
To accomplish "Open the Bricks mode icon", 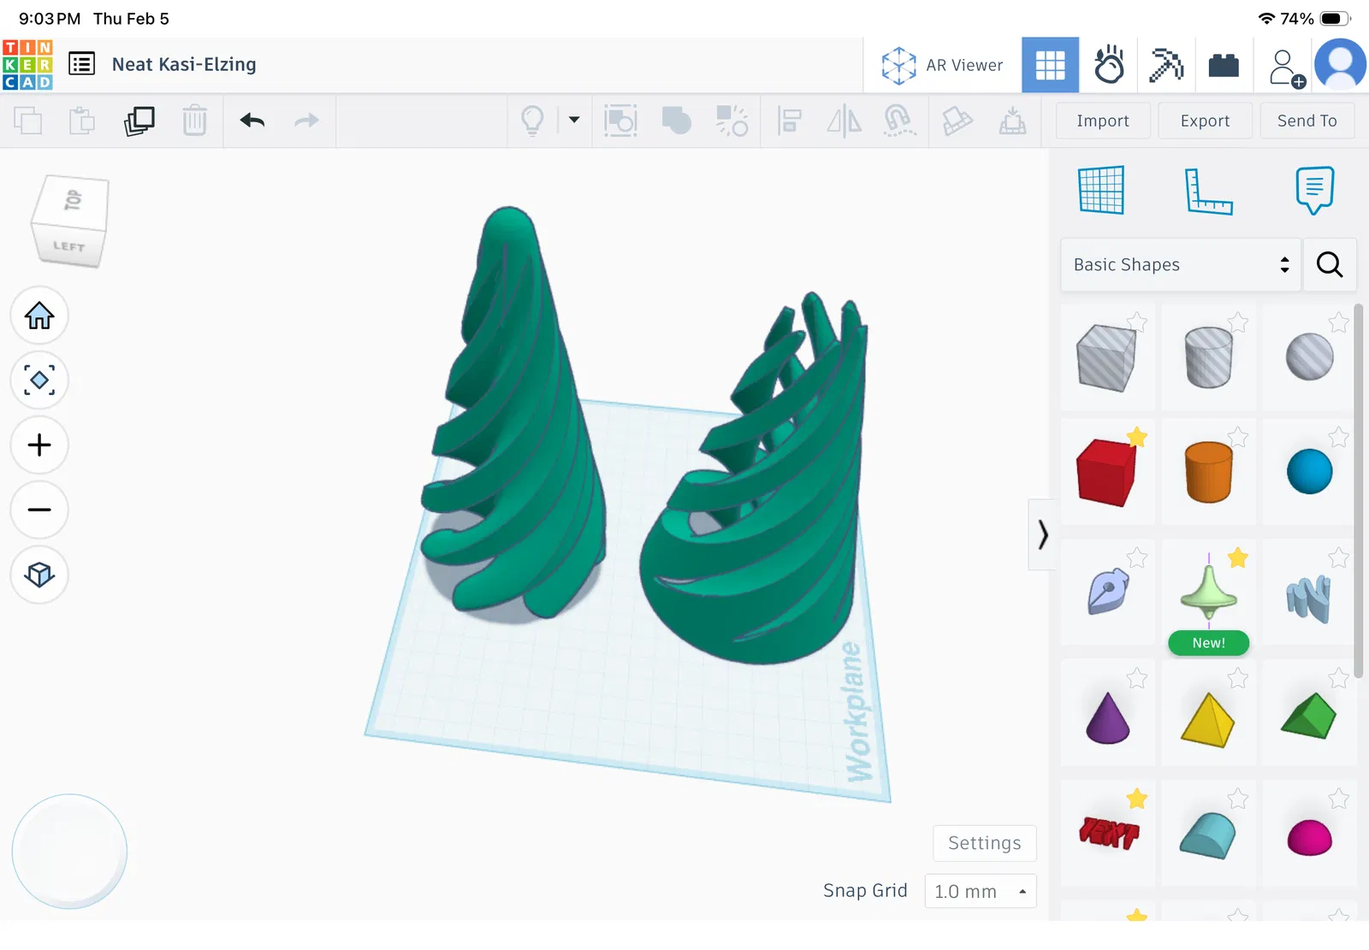I will point(1224,65).
